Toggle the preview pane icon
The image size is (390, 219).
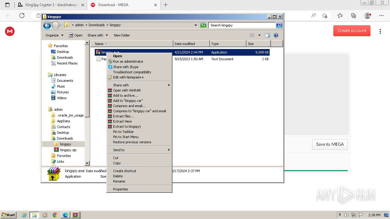[x=267, y=35]
